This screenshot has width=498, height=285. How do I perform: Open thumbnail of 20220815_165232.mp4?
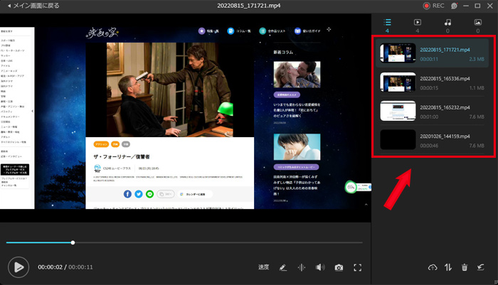(x=398, y=111)
